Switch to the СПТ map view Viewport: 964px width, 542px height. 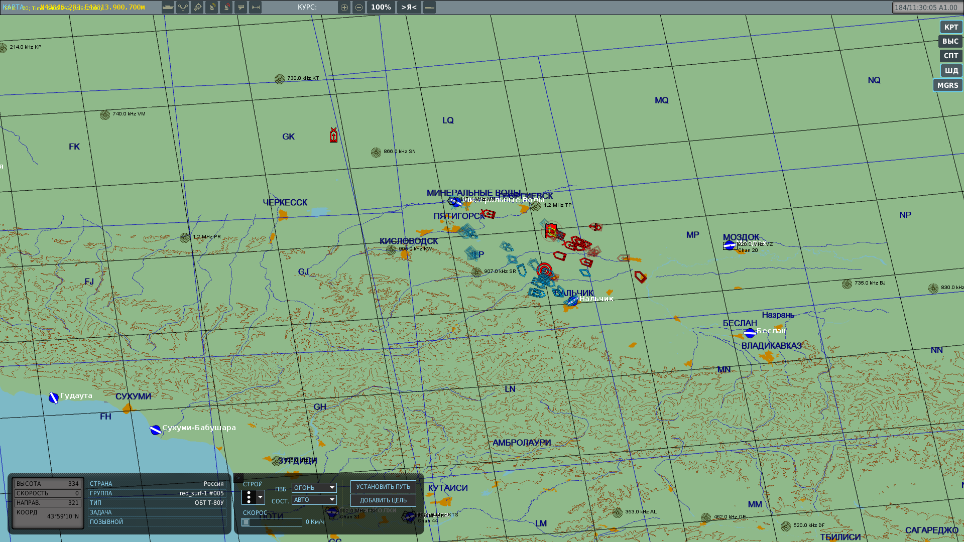click(x=950, y=56)
